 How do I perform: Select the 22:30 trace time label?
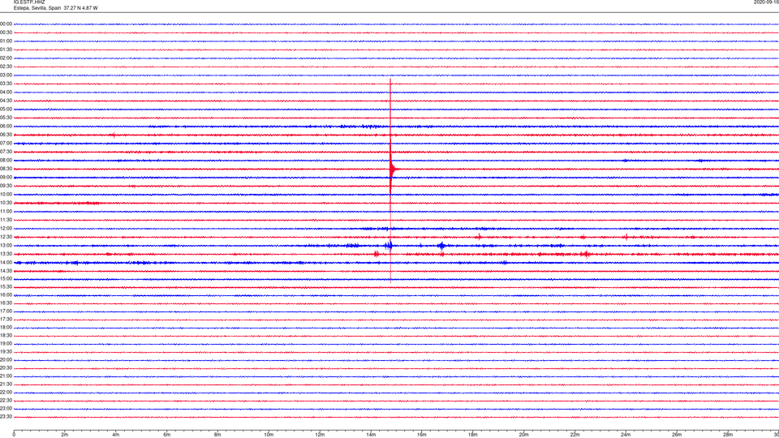(6, 400)
